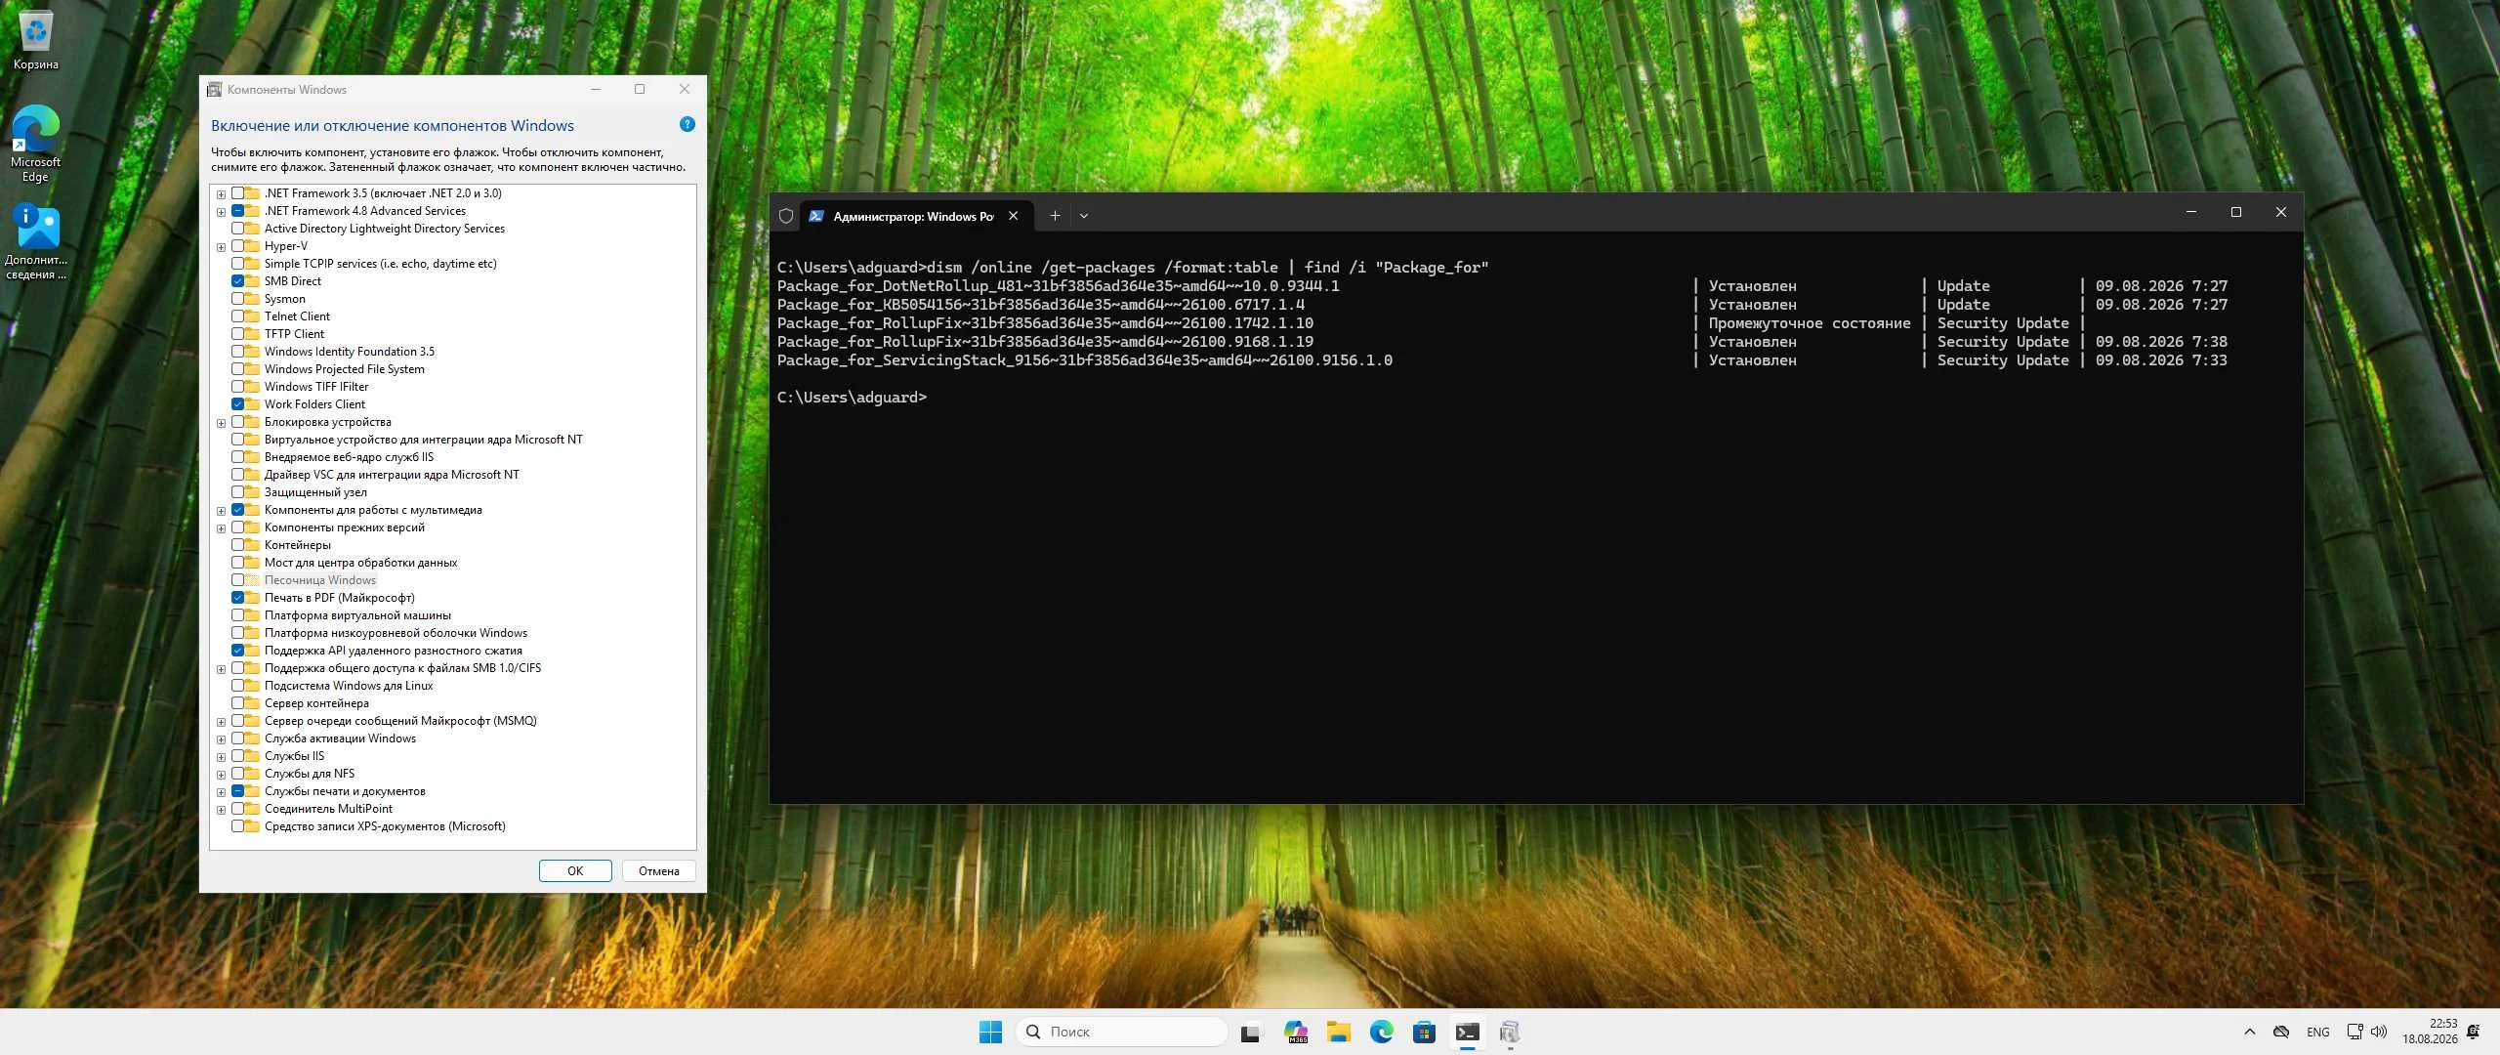
Task: Toggle Печать в PDF (Майкрософт) checkbox
Action: pyautogui.click(x=237, y=598)
